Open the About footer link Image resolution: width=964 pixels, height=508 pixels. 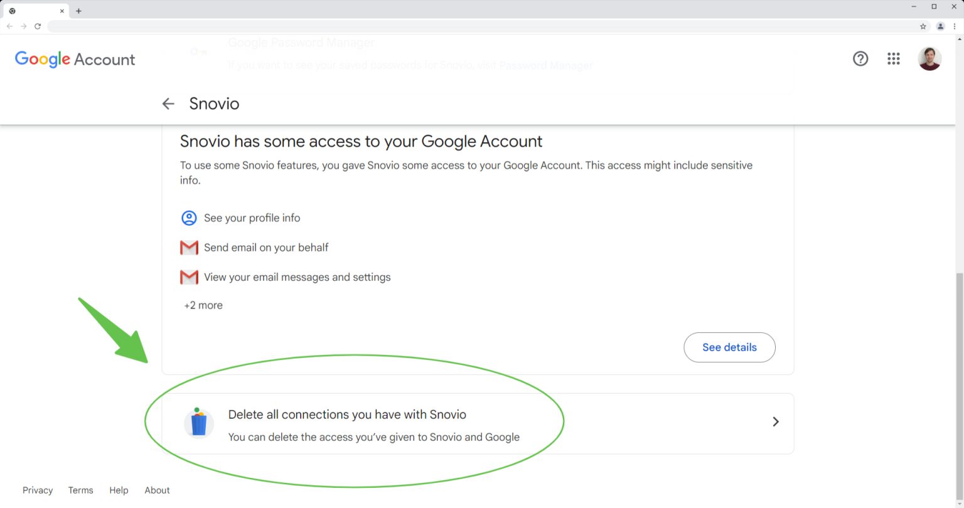tap(157, 490)
